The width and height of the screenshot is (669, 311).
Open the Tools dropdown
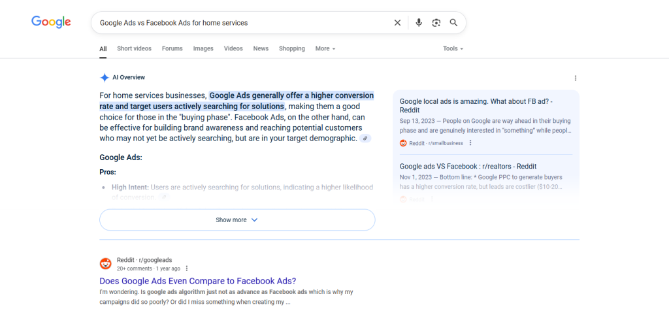(453, 48)
